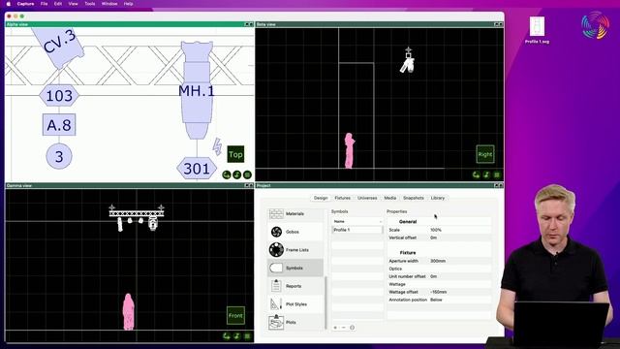Switch to the Library tab
Viewport: 620px width, 349px height.
tap(438, 198)
